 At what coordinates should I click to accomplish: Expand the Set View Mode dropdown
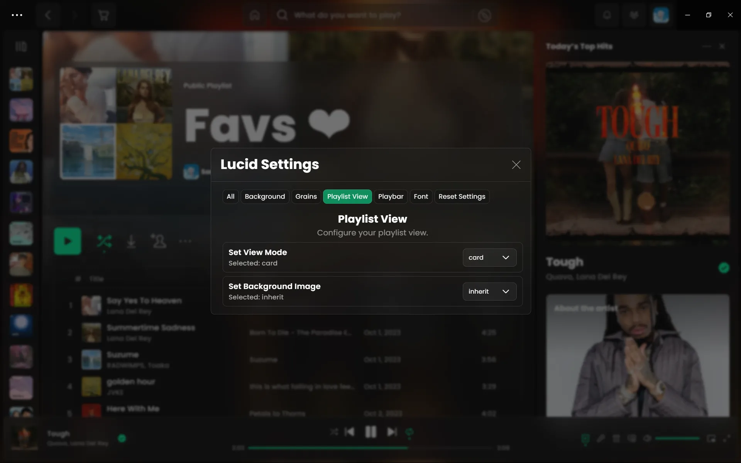point(488,257)
